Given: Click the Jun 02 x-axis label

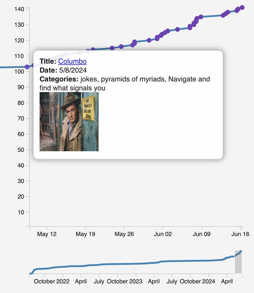Looking at the screenshot, I should tap(163, 234).
